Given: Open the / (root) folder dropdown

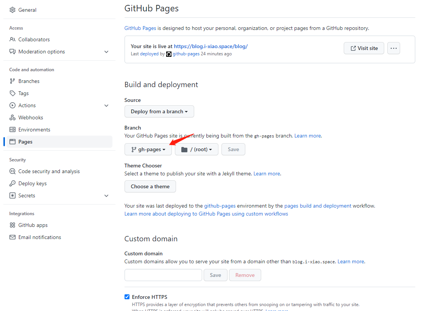Looking at the screenshot, I should [x=196, y=149].
